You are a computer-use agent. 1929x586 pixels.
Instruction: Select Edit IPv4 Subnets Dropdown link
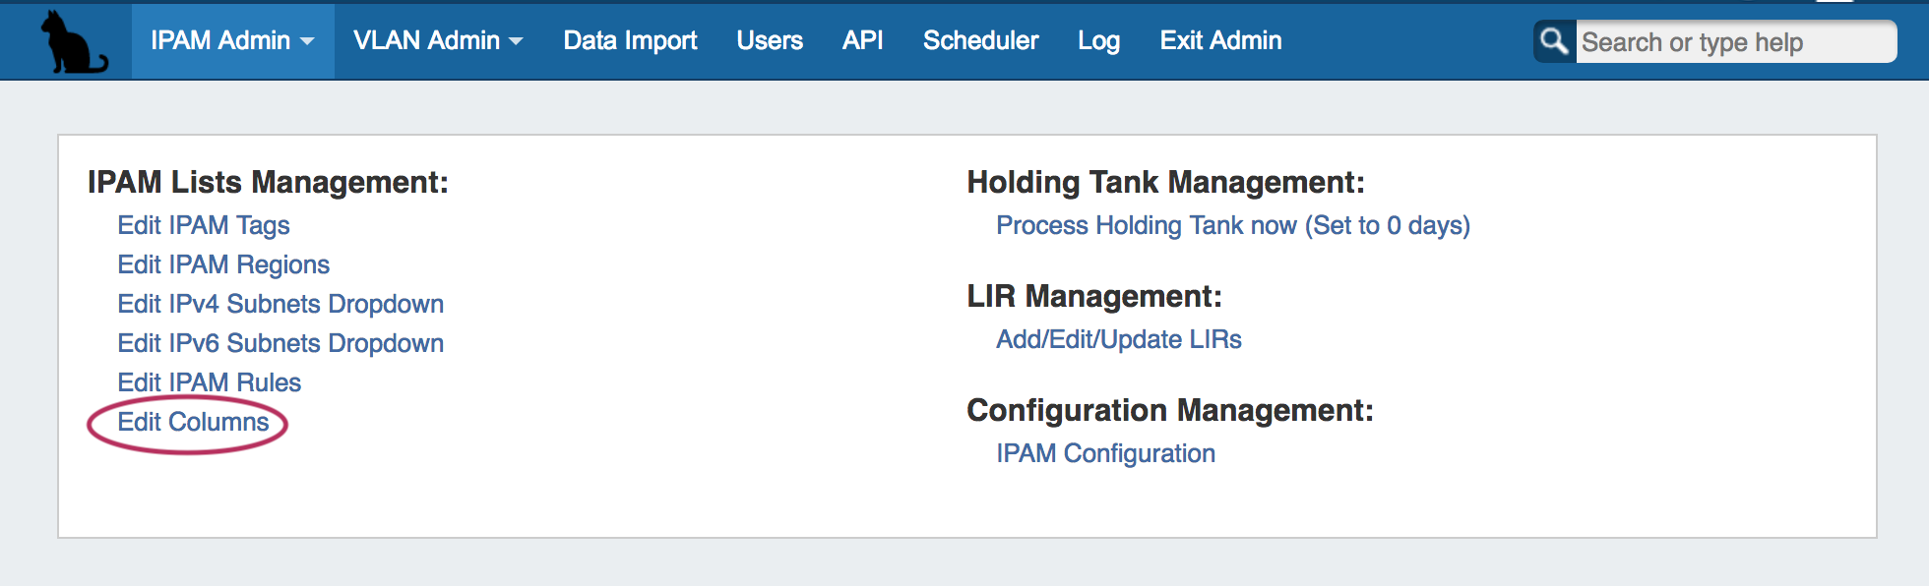point(280,304)
